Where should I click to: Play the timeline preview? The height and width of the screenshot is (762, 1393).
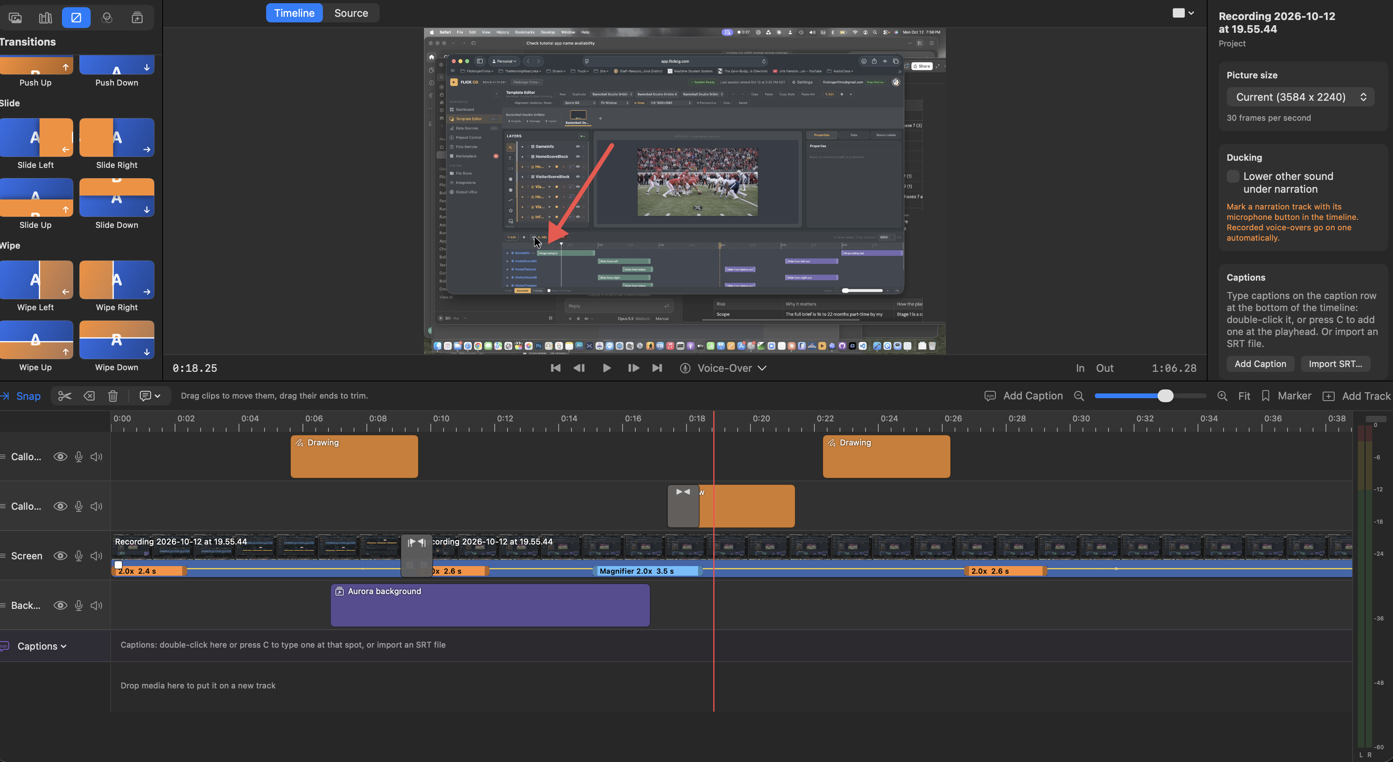607,368
